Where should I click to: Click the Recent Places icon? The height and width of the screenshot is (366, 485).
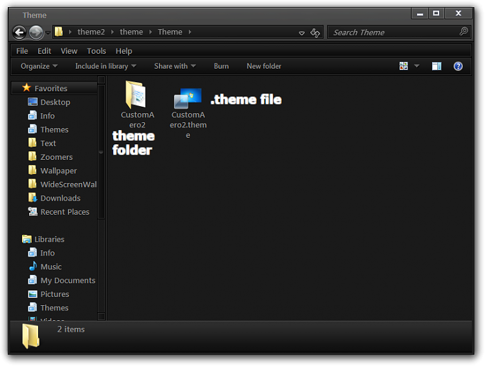[x=32, y=211]
